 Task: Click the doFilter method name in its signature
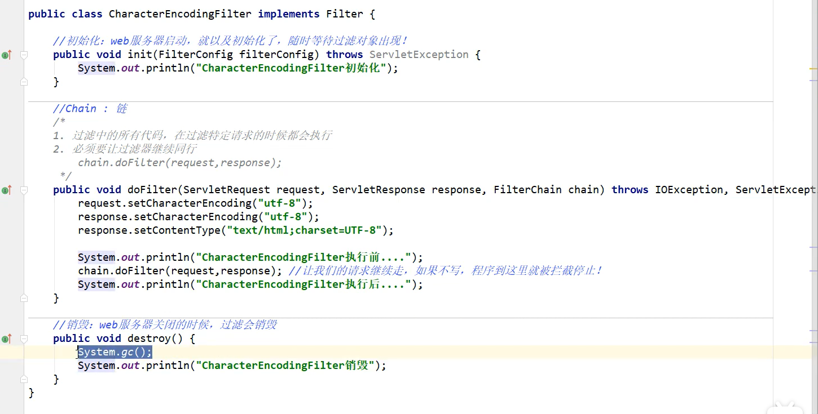pos(152,190)
